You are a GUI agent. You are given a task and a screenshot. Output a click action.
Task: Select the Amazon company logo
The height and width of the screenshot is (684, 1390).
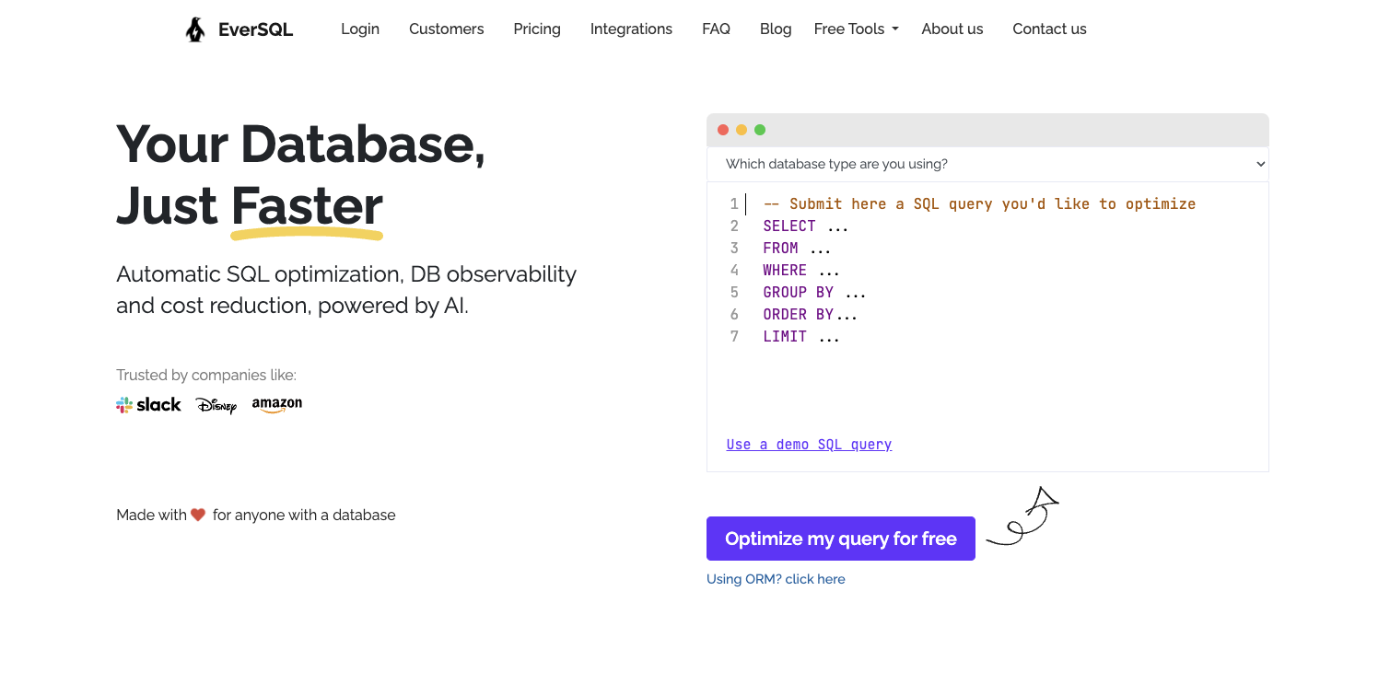(276, 404)
